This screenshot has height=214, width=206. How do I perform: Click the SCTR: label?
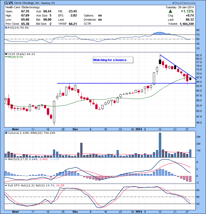(x=87, y=24)
